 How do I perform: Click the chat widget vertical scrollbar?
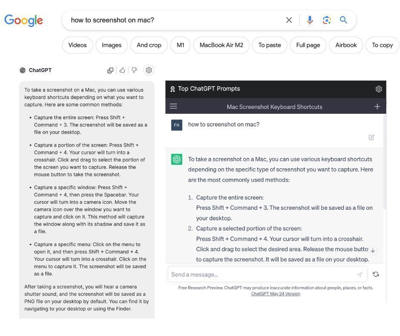click(384, 162)
